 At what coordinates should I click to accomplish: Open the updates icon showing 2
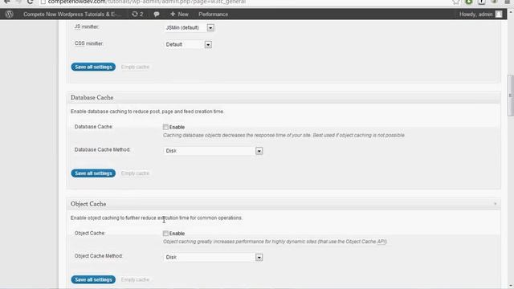pyautogui.click(x=137, y=14)
